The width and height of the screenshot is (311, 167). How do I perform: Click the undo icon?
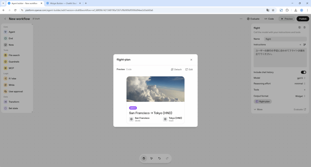click(159, 158)
